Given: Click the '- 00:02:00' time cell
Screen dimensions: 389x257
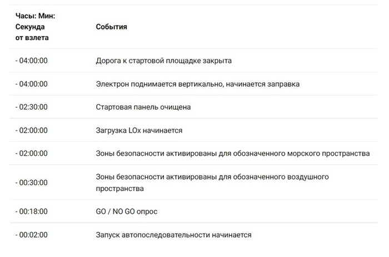Looking at the screenshot, I should coord(32,235).
